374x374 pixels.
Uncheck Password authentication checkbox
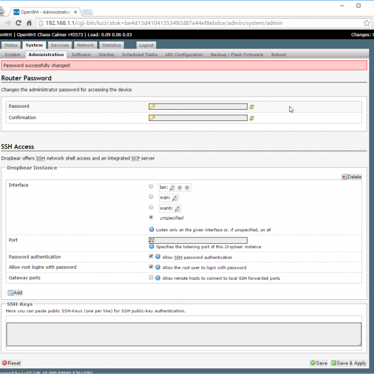coord(151,256)
